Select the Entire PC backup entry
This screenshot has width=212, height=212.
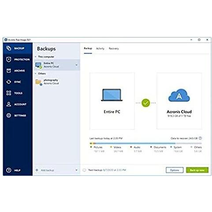click(57, 65)
